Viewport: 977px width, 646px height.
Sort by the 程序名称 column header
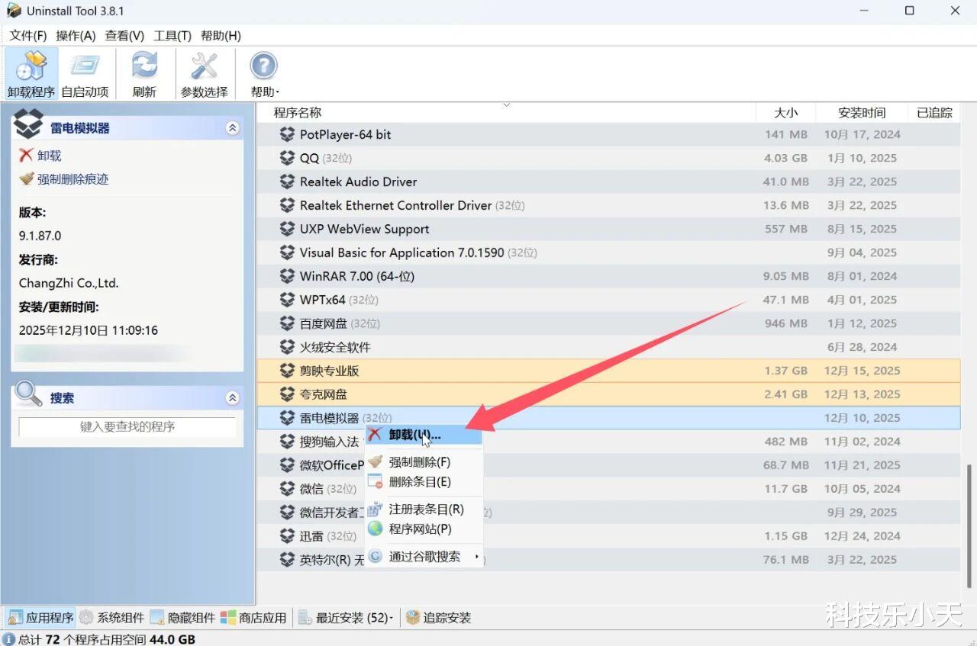(x=506, y=113)
